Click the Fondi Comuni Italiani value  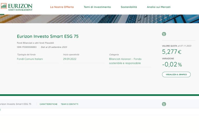click(x=30, y=59)
